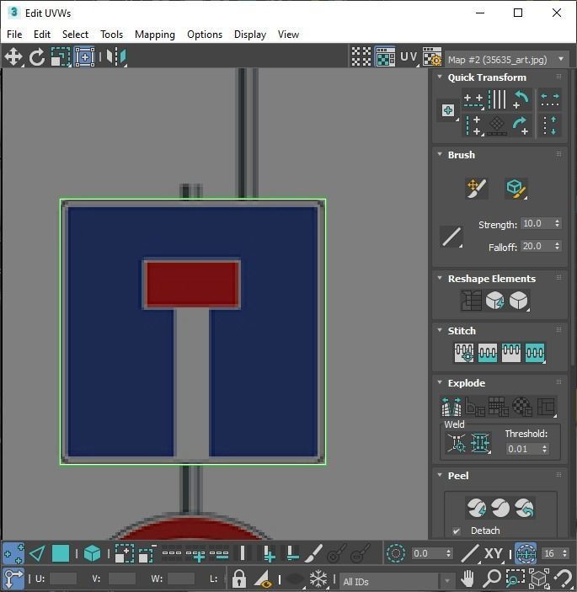Click the Peel Mode icon
This screenshot has width=577, height=592.
500,508
